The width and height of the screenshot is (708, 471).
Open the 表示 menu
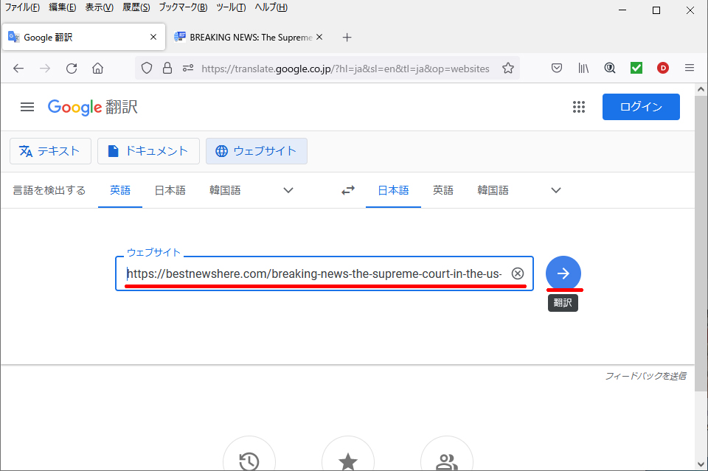point(100,7)
